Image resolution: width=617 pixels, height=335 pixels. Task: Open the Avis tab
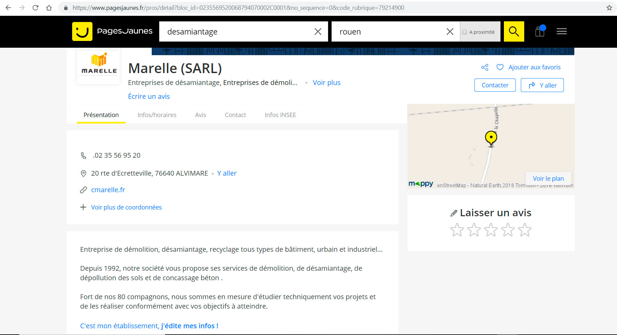(x=200, y=115)
